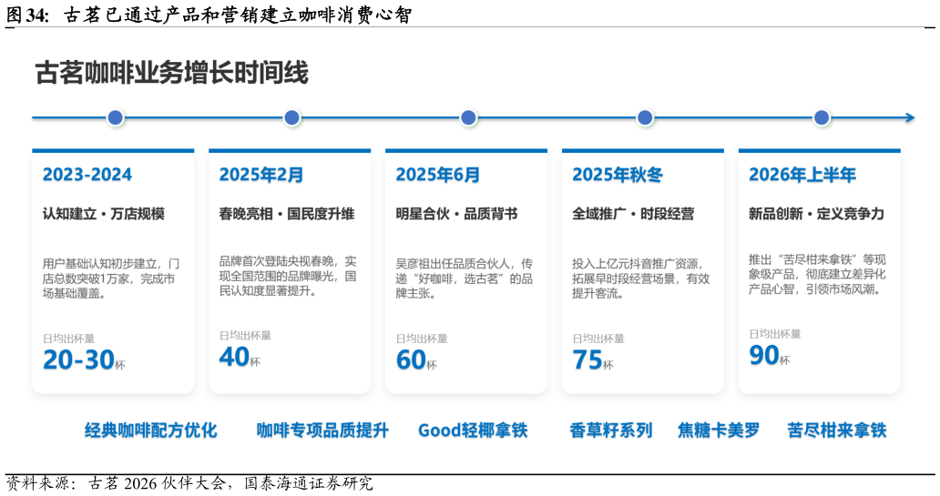
Task: Select the date label 2023-2024
Action: (87, 175)
